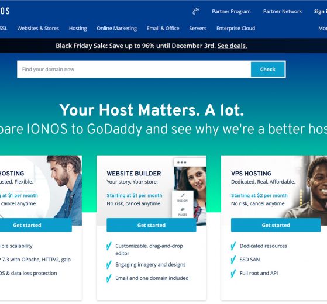The width and height of the screenshot is (327, 304).
Task: Click the 'Full root and API' feature text
Action: 259,273
